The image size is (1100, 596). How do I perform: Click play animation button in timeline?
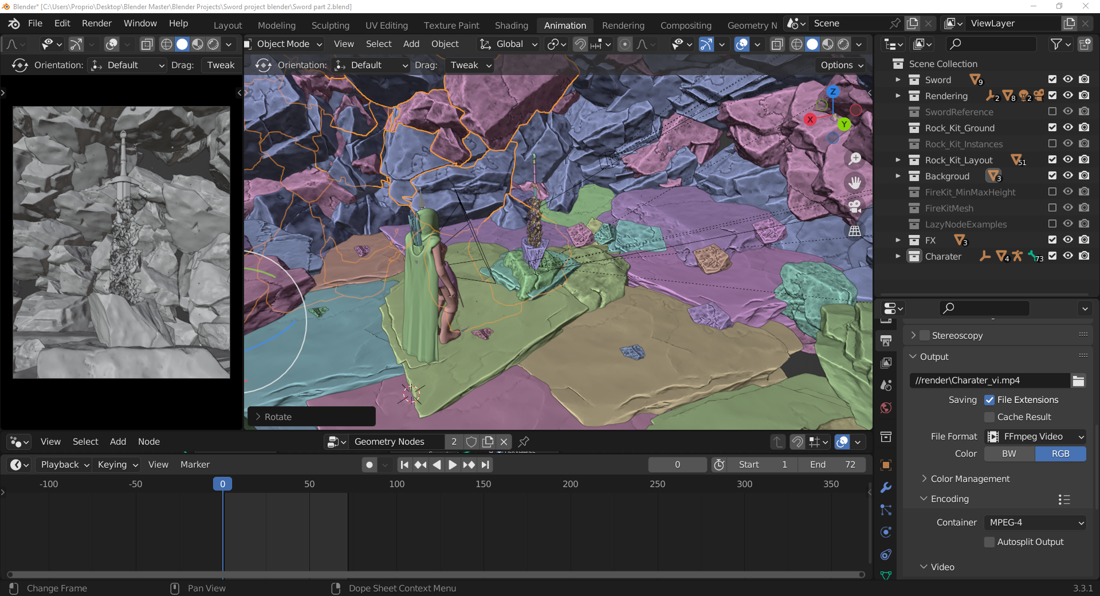pyautogui.click(x=452, y=465)
